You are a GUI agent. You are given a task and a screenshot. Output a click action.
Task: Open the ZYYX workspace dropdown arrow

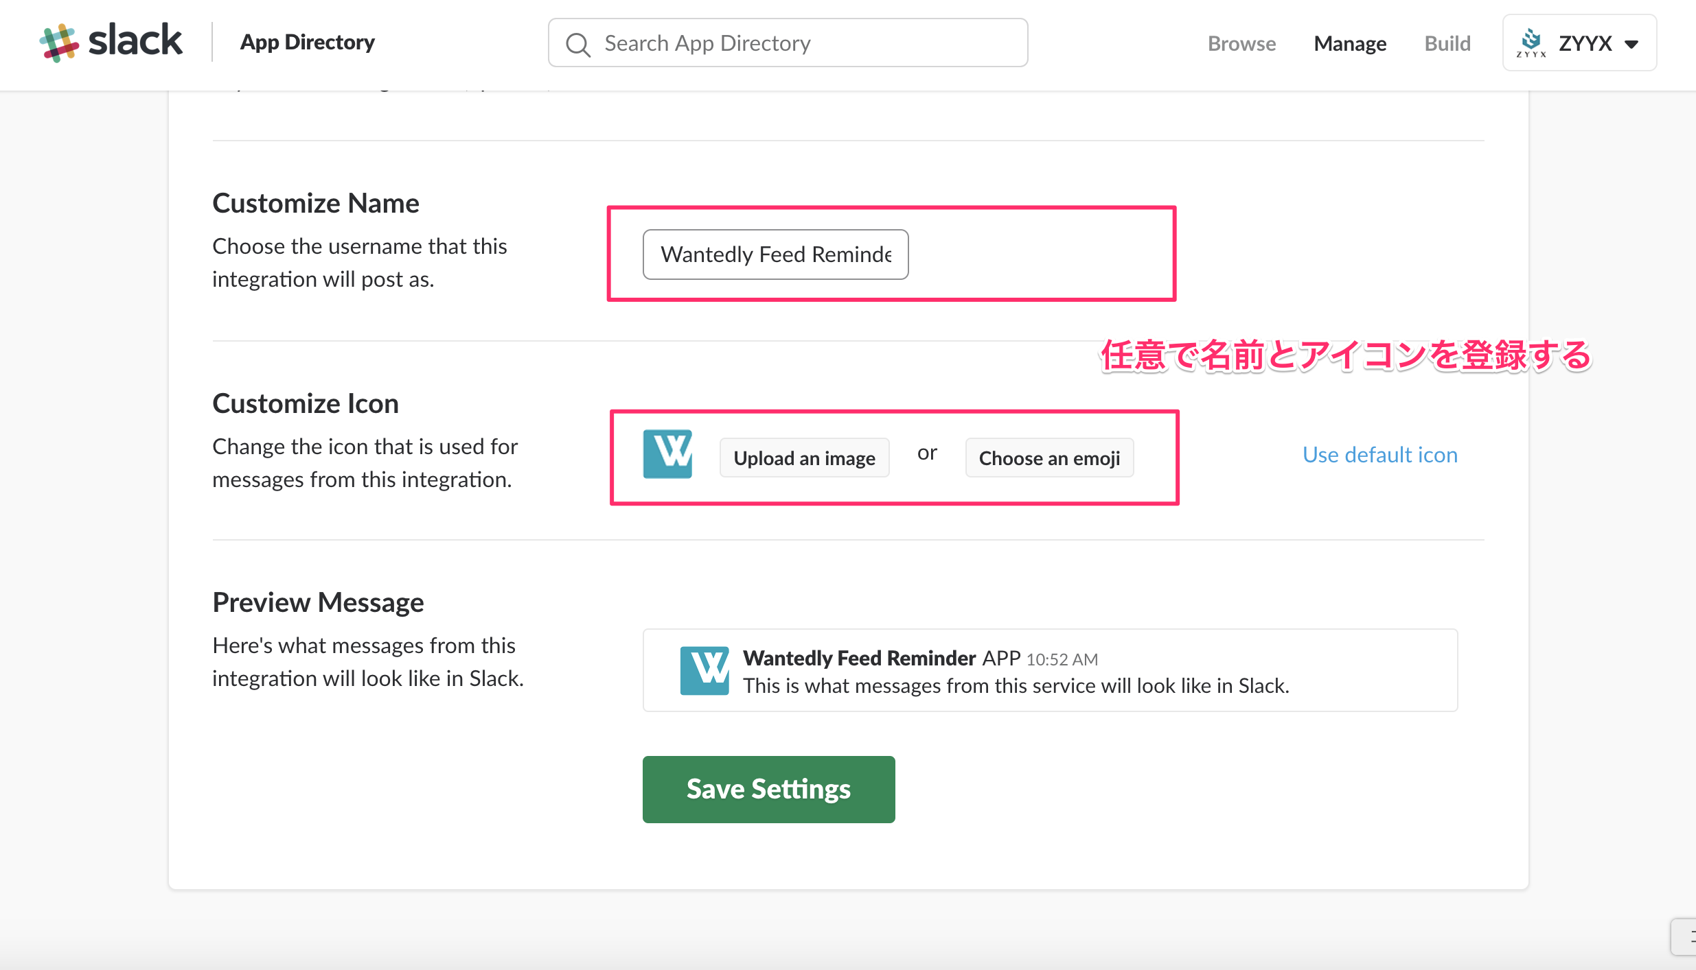[x=1631, y=45]
